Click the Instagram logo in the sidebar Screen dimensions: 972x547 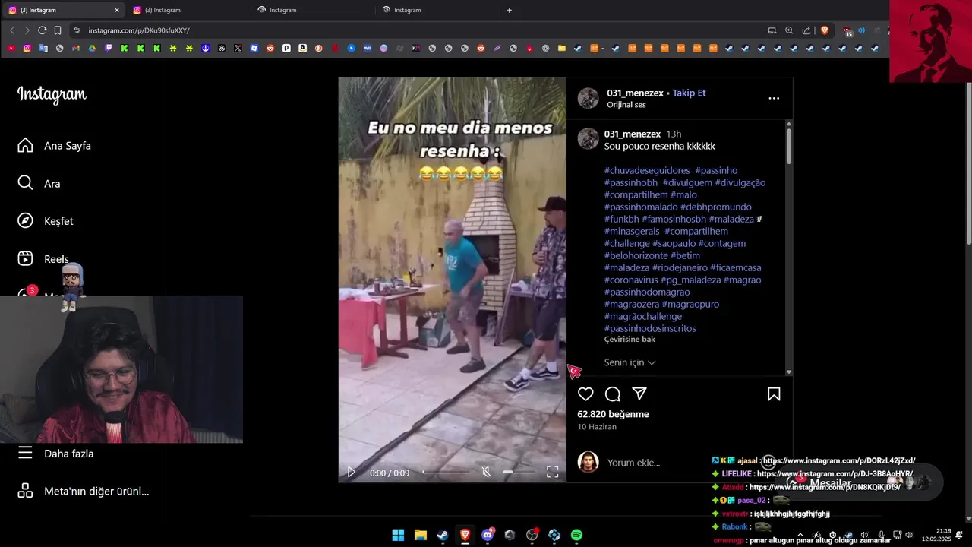(x=52, y=94)
